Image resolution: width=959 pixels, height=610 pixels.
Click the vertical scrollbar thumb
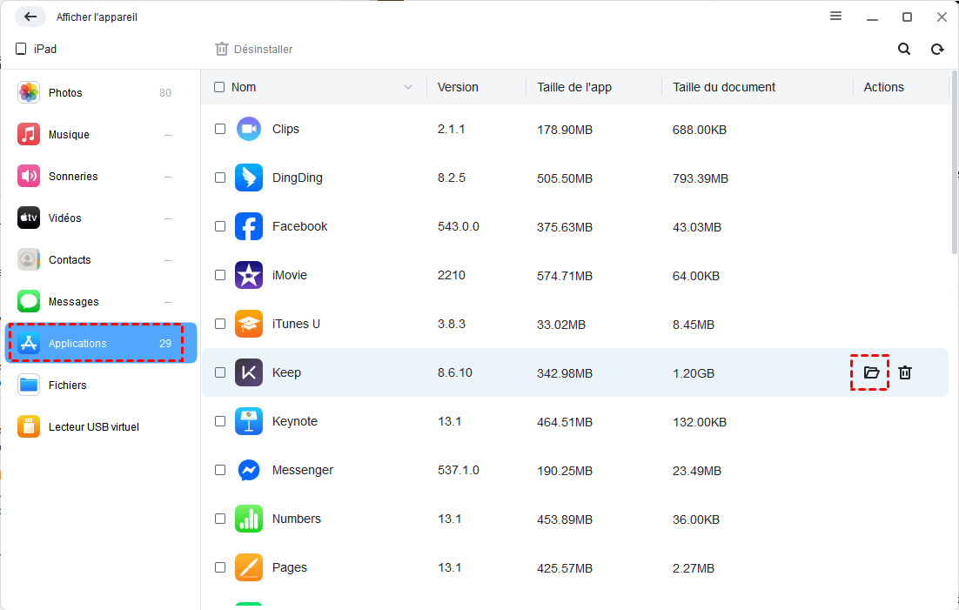tap(955, 162)
